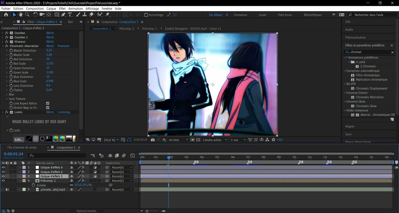
Task: Open parent dropdown for Précomp. 2
Action: (x=122, y=181)
